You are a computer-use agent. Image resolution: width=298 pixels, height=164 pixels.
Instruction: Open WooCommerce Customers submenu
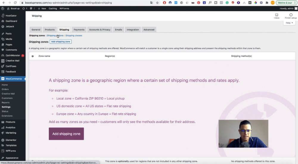point(7,98)
